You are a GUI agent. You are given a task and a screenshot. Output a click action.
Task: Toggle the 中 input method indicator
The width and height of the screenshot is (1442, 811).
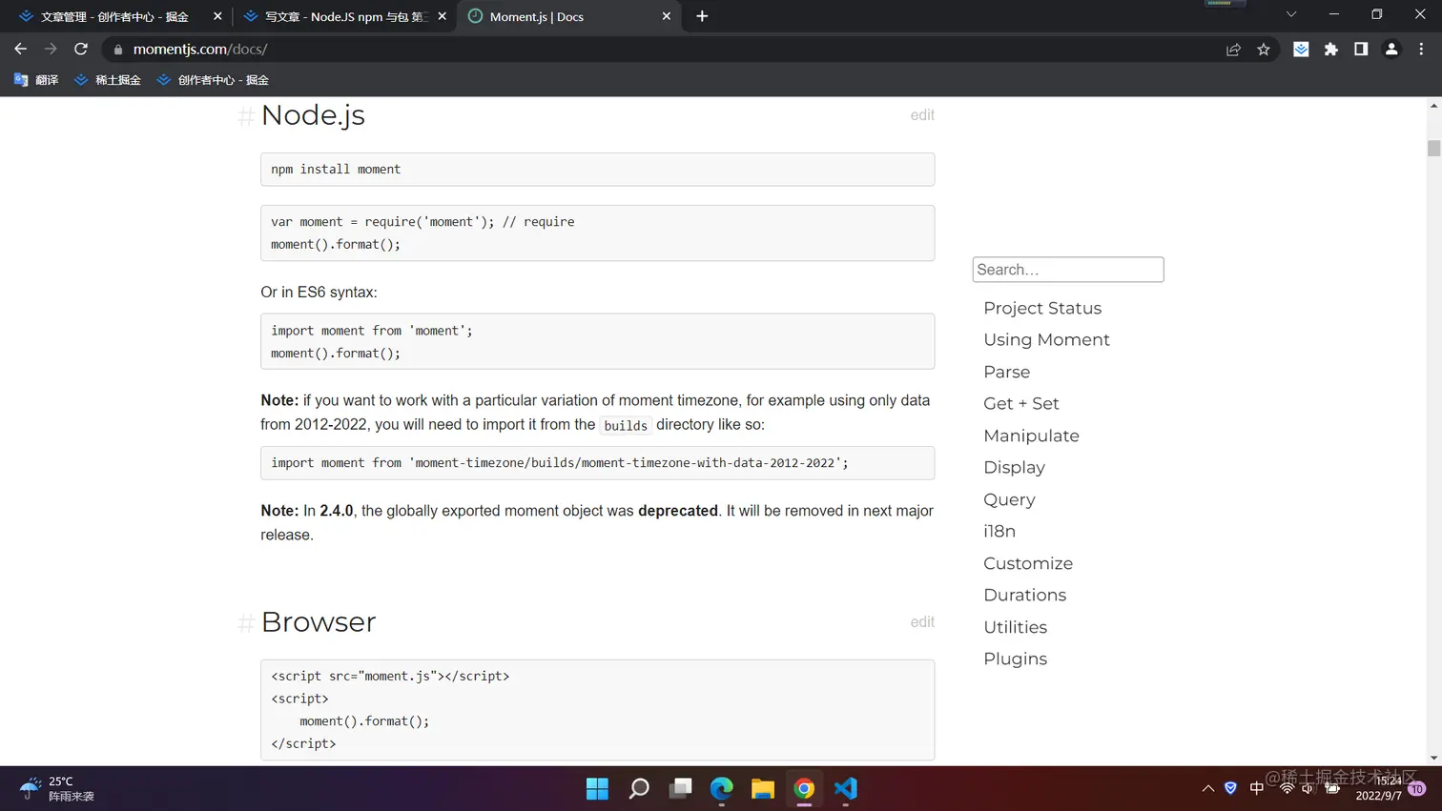(x=1257, y=788)
